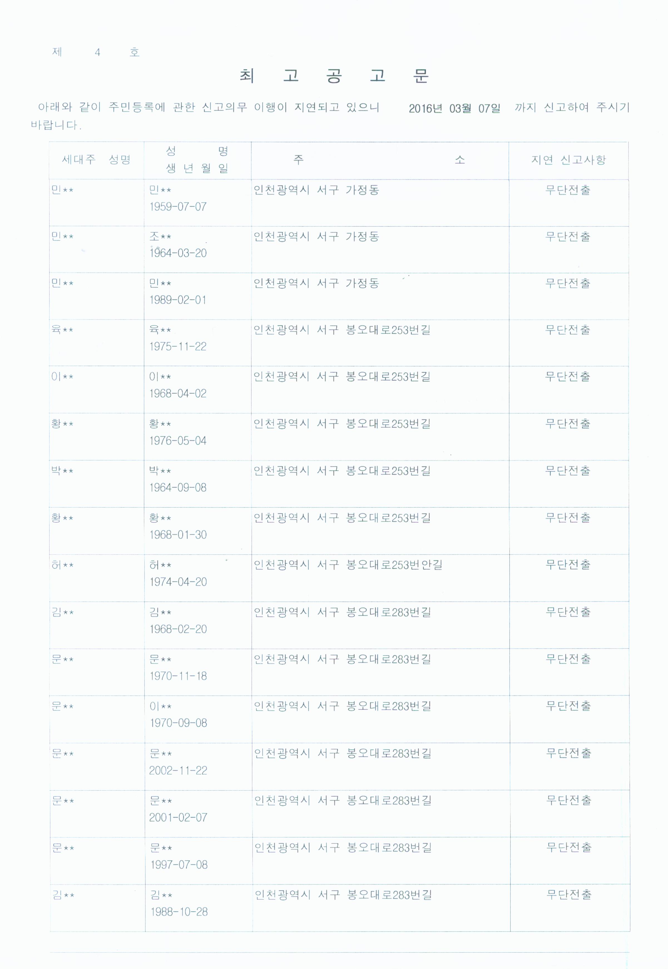Click the 세대주 성명 column header
Image resolution: width=668 pixels, height=969 pixels.
tap(96, 159)
